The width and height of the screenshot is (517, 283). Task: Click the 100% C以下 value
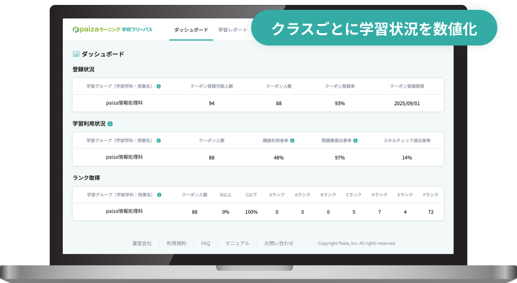tap(251, 212)
